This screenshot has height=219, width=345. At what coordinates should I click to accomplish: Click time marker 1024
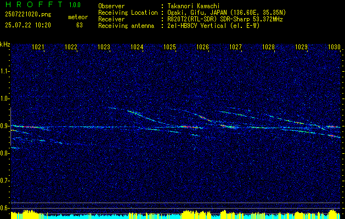[x=137, y=47]
